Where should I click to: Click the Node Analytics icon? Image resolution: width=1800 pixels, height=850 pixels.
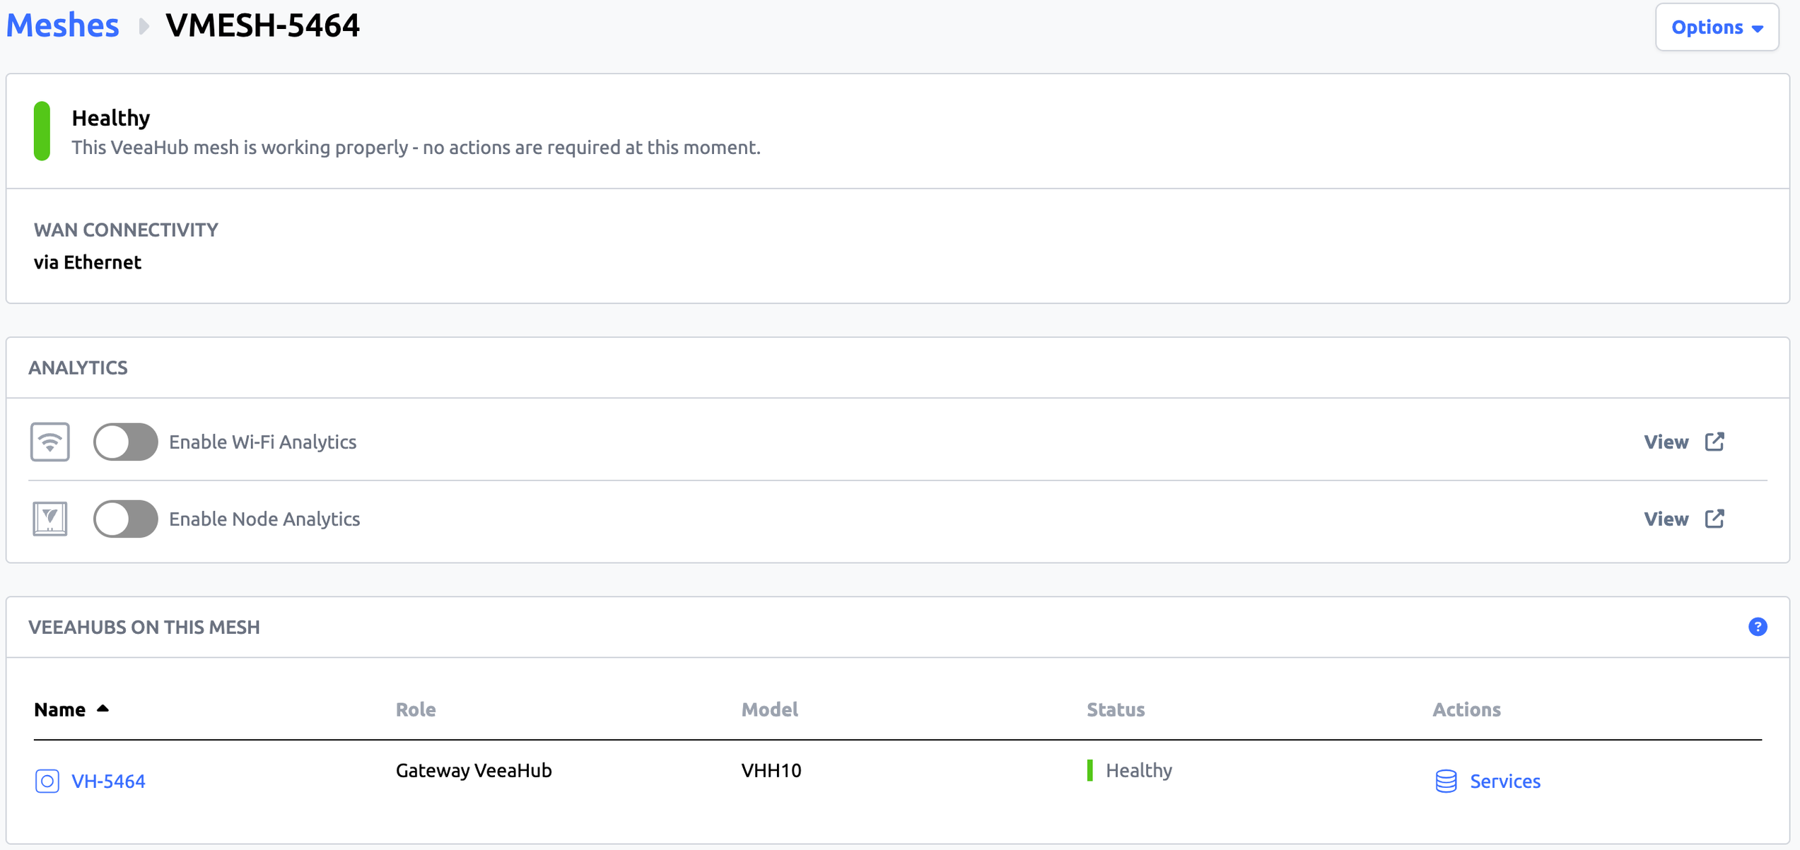(49, 519)
